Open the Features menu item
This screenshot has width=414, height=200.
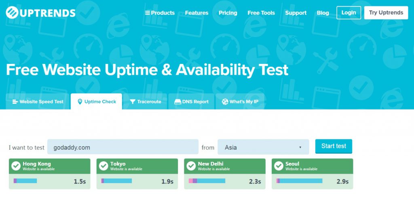[x=197, y=13]
